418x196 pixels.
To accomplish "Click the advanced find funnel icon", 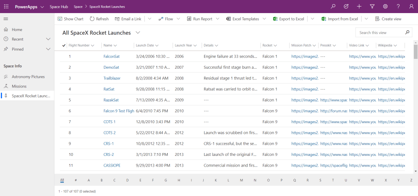I will pyautogui.click(x=372, y=7).
